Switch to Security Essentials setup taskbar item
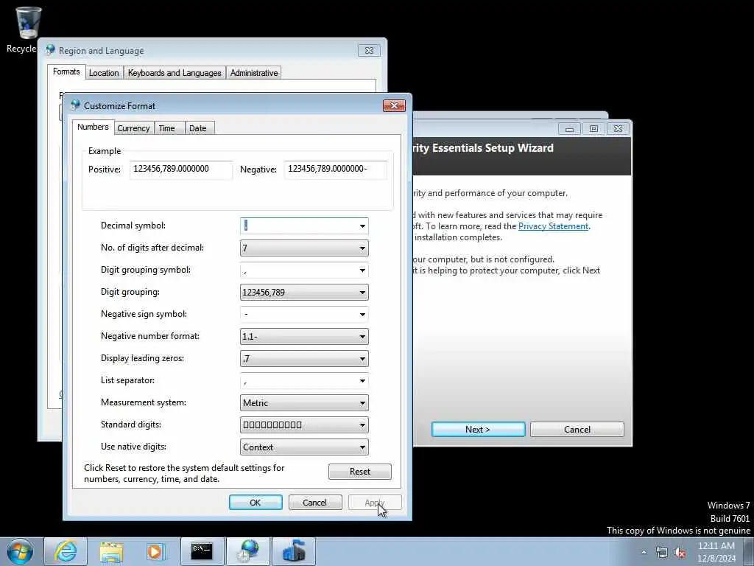Screen dimensions: 754x566 294,551
